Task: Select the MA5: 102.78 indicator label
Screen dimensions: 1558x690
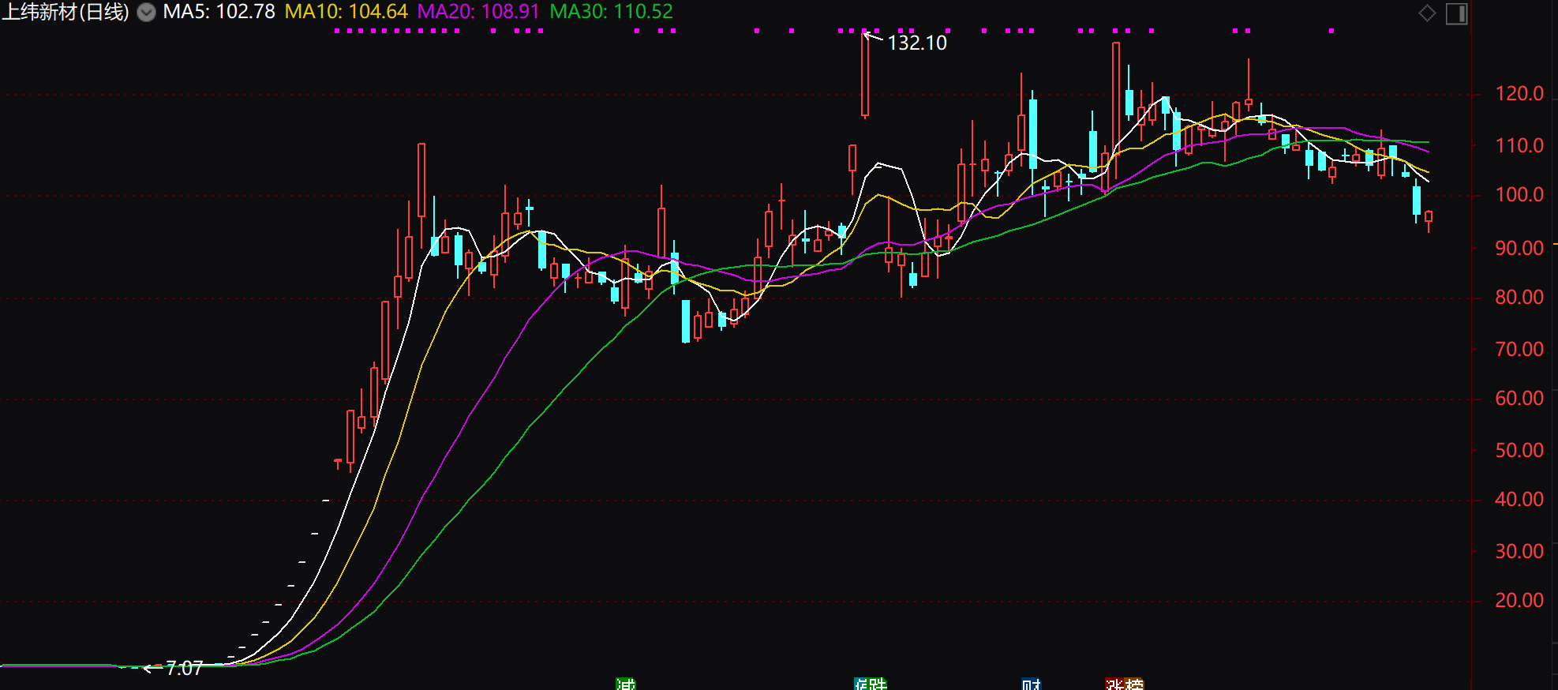Action: pos(219,12)
